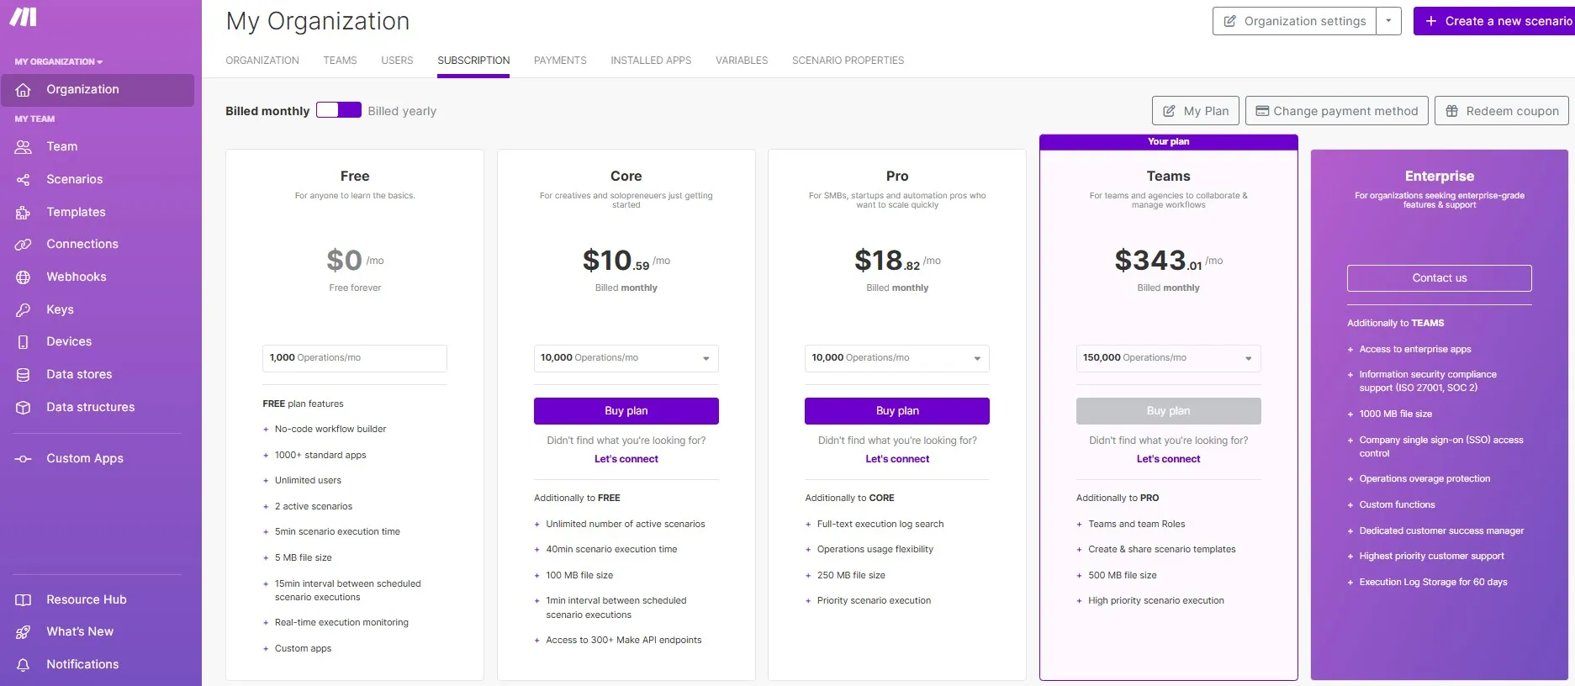The height and width of the screenshot is (686, 1575).
Task: Switch to the Payments tab
Action: pos(560,61)
